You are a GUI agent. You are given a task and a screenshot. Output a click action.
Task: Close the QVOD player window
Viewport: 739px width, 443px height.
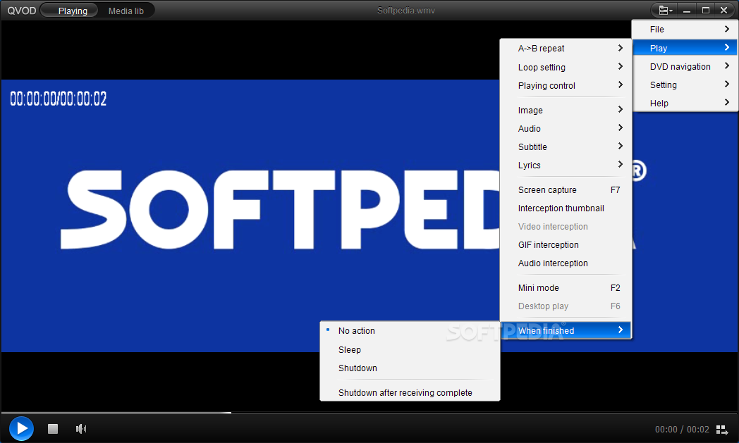724,11
